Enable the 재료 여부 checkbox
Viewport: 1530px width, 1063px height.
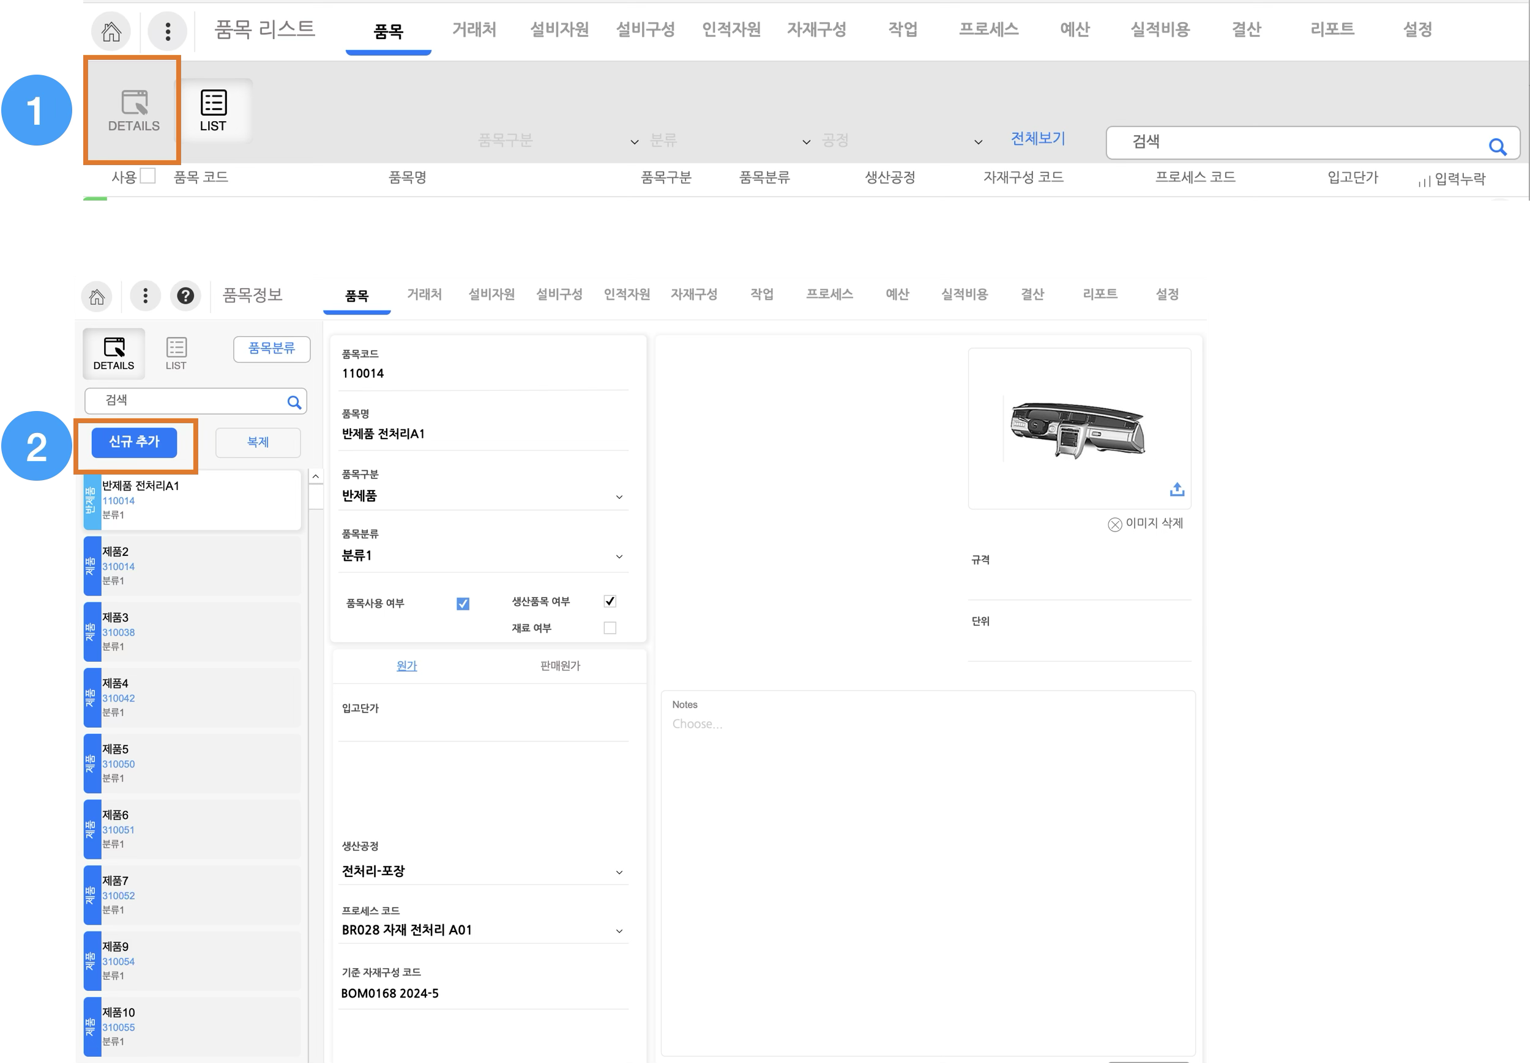[610, 628]
